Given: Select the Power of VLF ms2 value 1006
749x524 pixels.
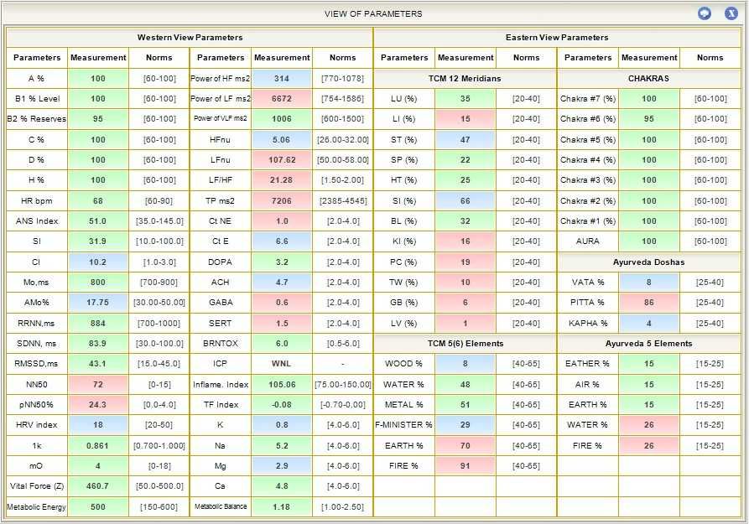Looking at the screenshot, I should pyautogui.click(x=282, y=119).
